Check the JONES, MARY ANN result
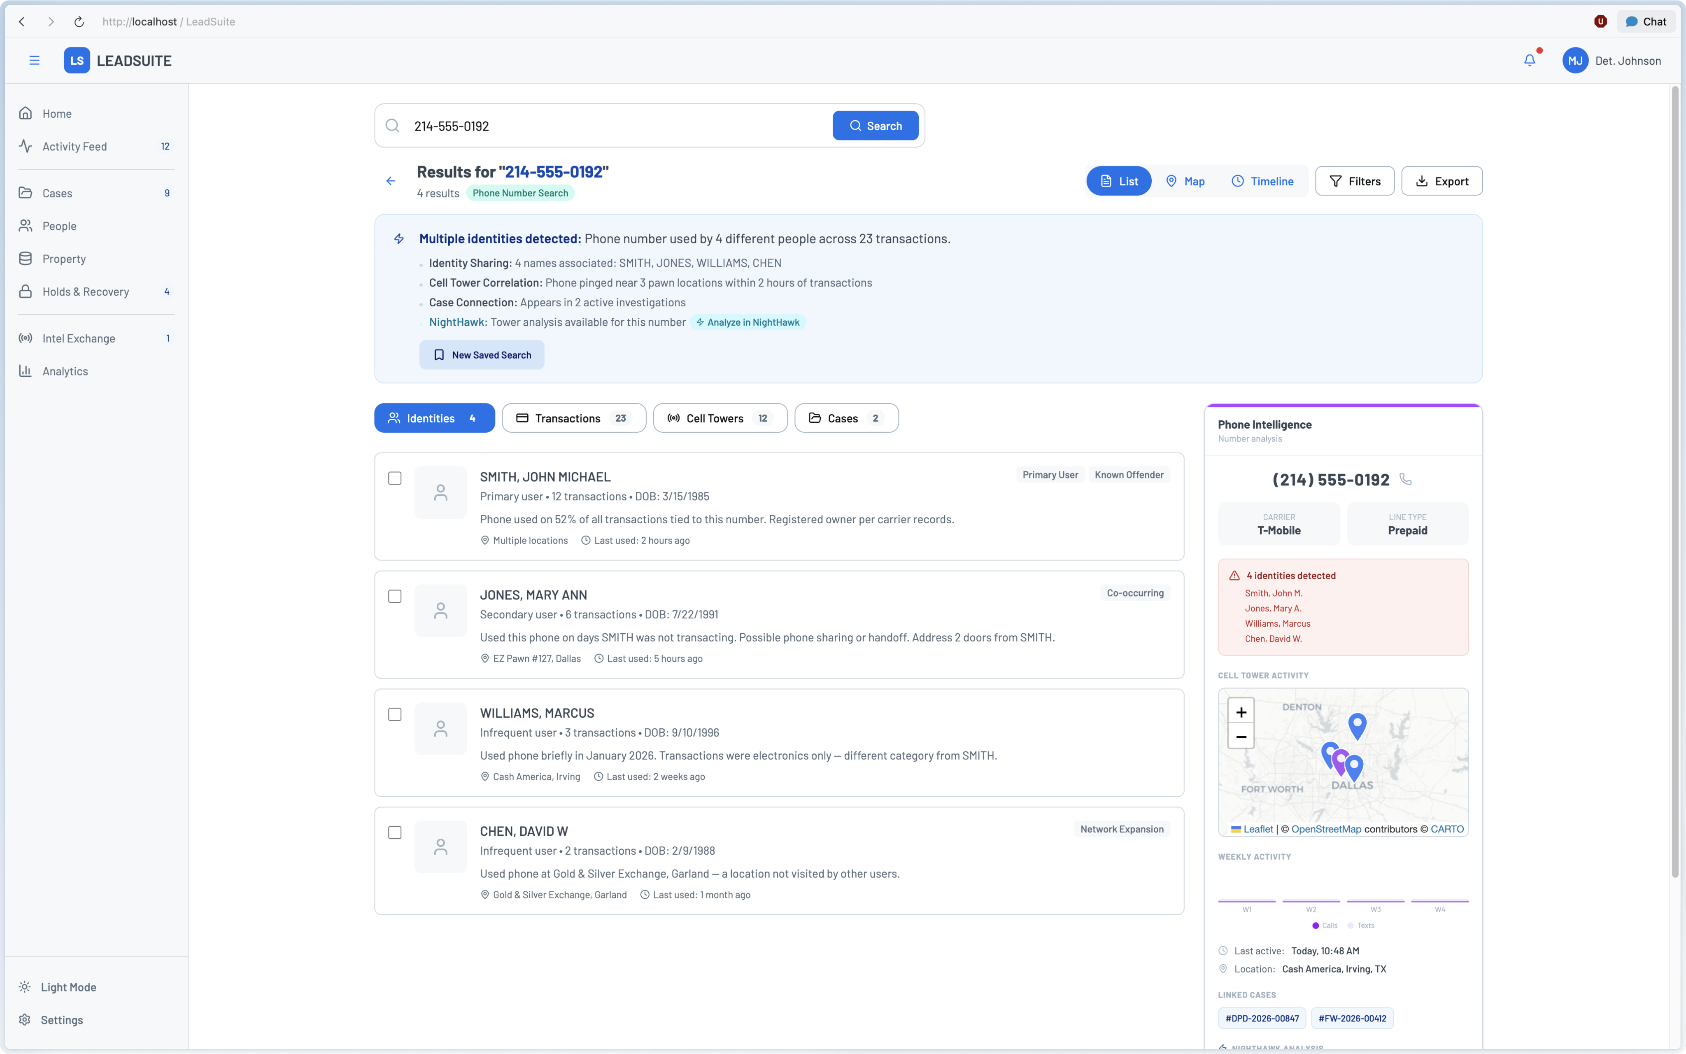The image size is (1686, 1054). click(395, 596)
